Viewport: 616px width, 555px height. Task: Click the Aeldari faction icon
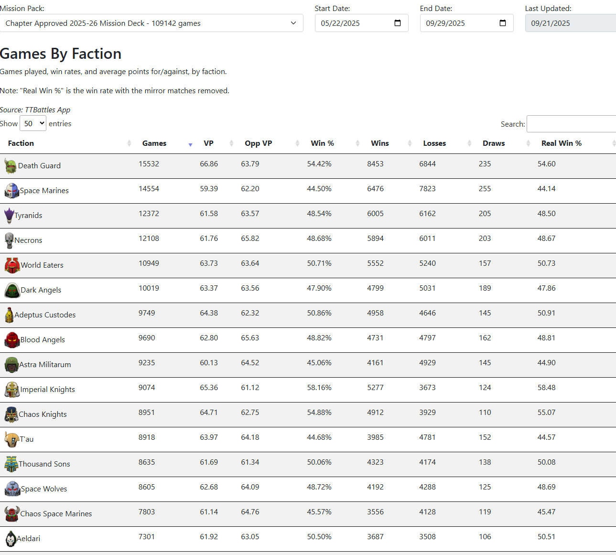(x=10, y=539)
